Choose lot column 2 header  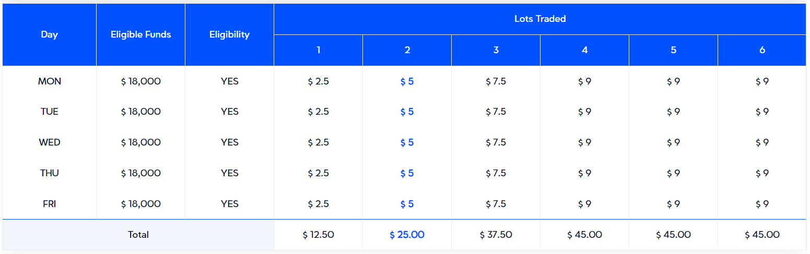tap(407, 50)
